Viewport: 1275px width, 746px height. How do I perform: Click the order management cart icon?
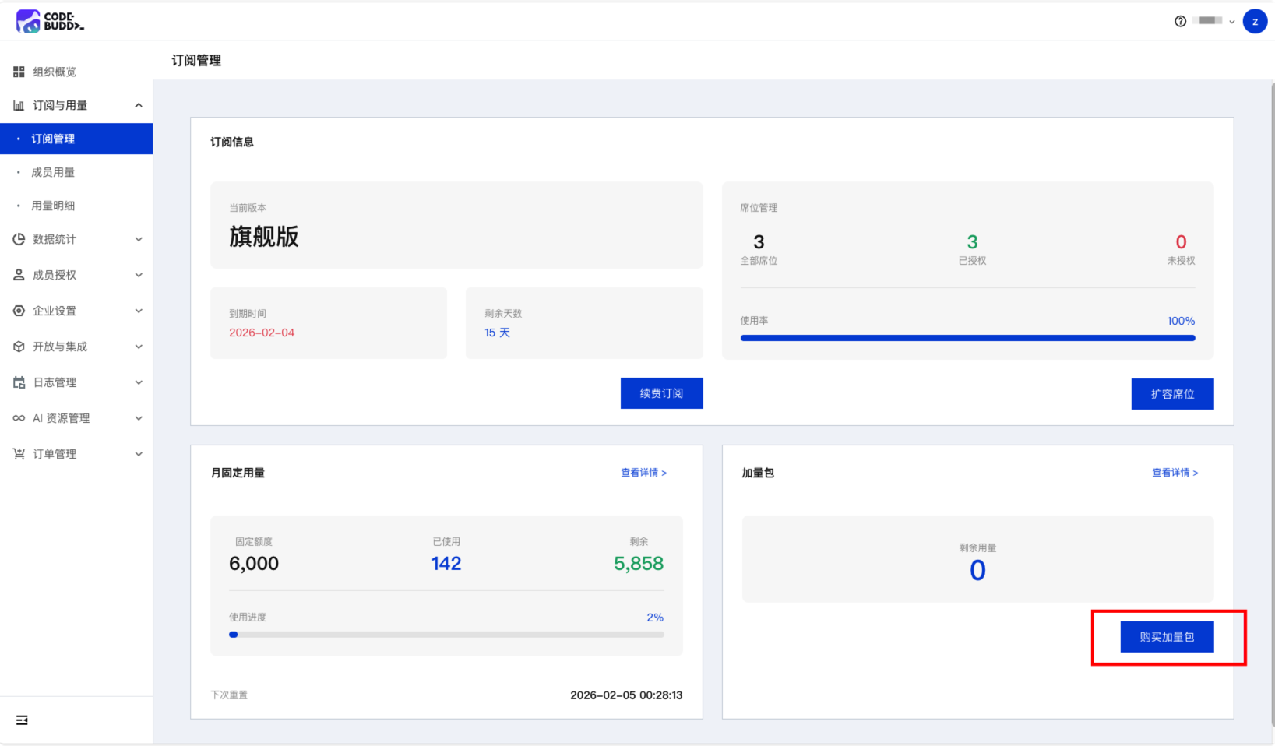point(19,454)
